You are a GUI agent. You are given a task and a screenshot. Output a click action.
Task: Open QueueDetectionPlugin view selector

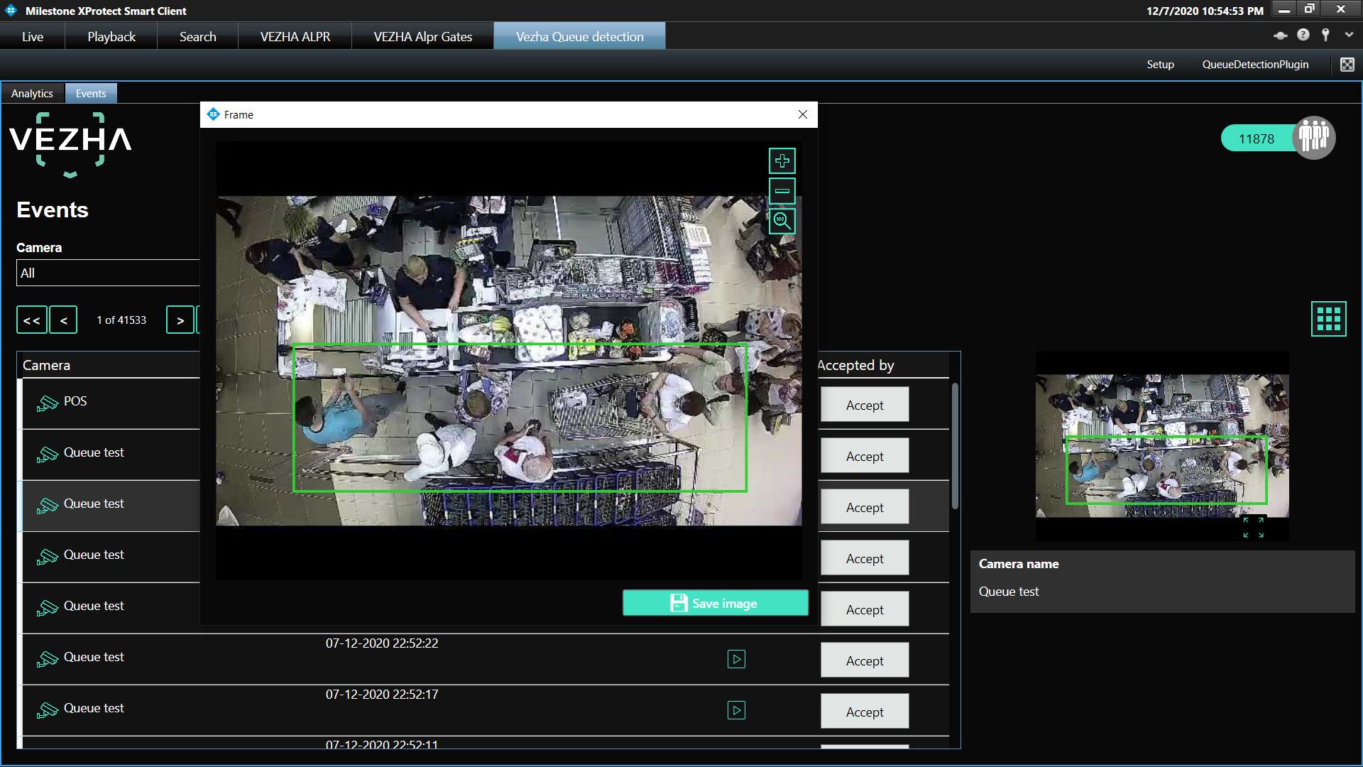pos(1255,65)
